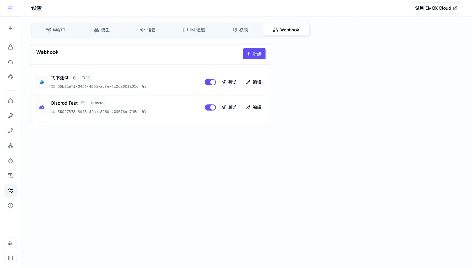472x268 pixels.
Task: Click 编辑 for the 飞书测试 webhook
Action: [254, 82]
